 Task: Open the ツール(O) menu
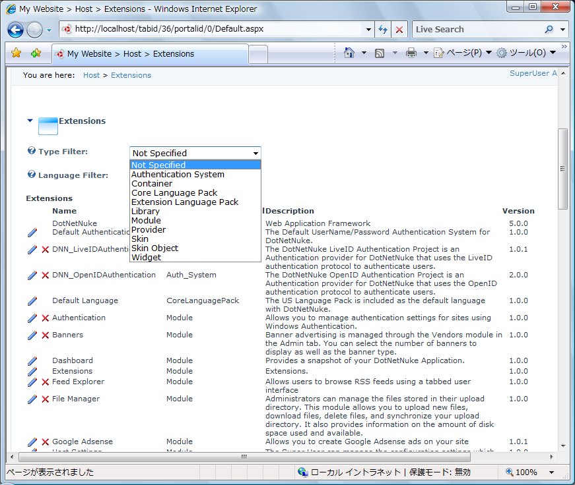tap(527, 53)
